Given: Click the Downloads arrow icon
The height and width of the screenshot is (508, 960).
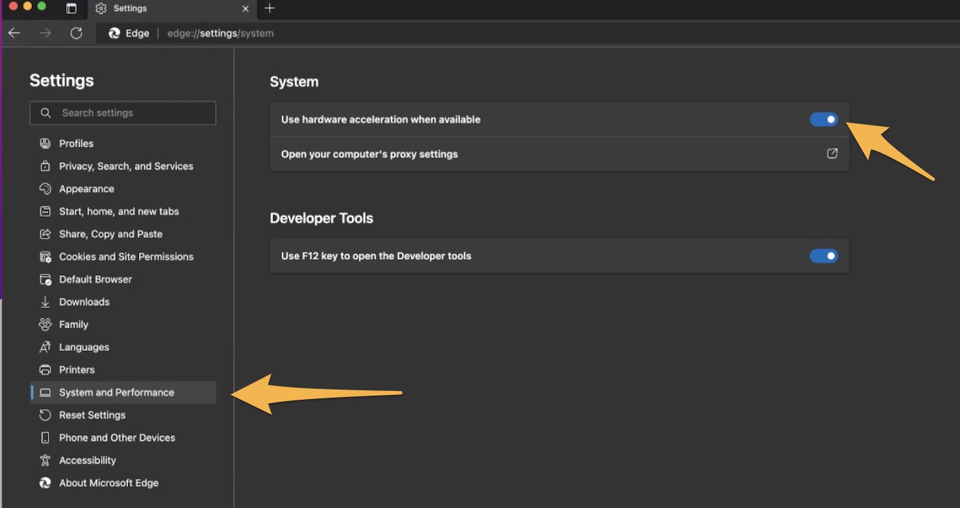Looking at the screenshot, I should pos(46,302).
